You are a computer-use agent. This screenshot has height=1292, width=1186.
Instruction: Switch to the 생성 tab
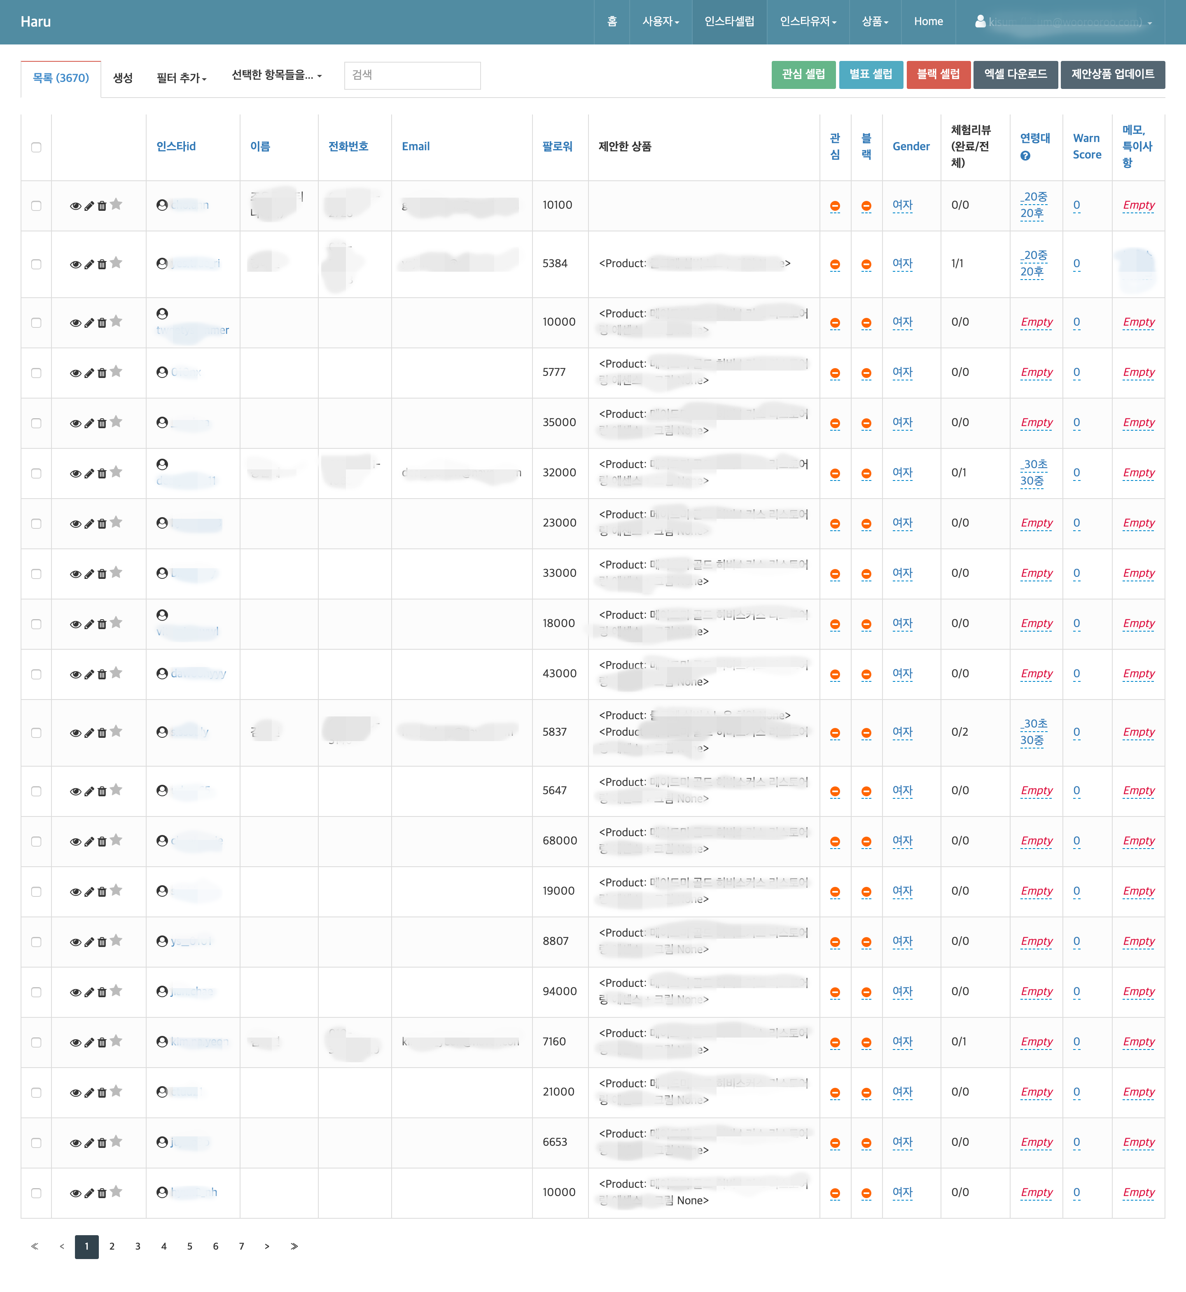123,78
